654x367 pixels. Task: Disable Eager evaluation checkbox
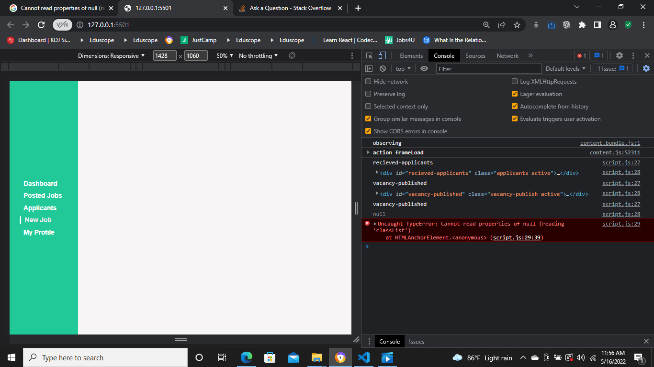(x=515, y=94)
